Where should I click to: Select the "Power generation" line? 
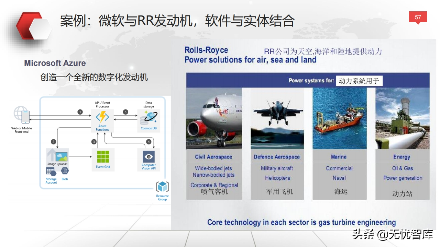coord(403,178)
